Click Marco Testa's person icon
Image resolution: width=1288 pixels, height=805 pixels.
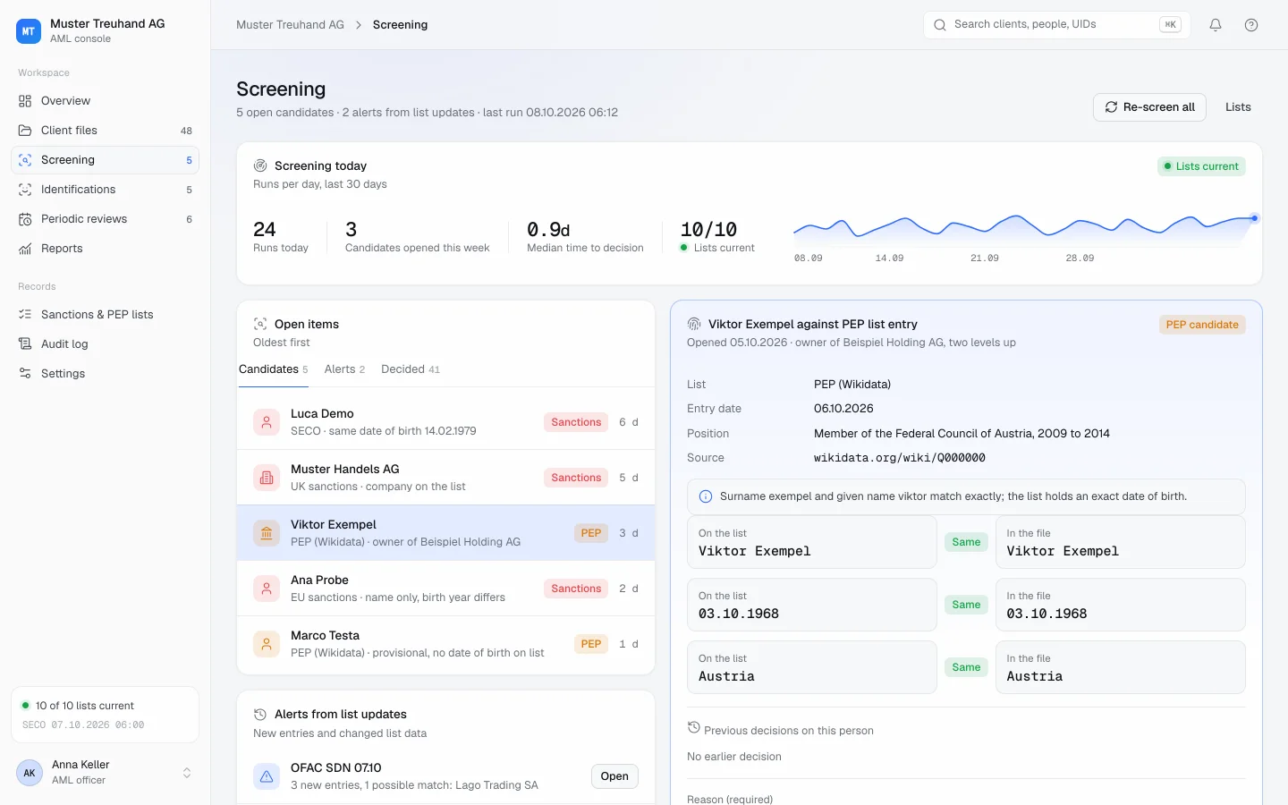tap(267, 644)
